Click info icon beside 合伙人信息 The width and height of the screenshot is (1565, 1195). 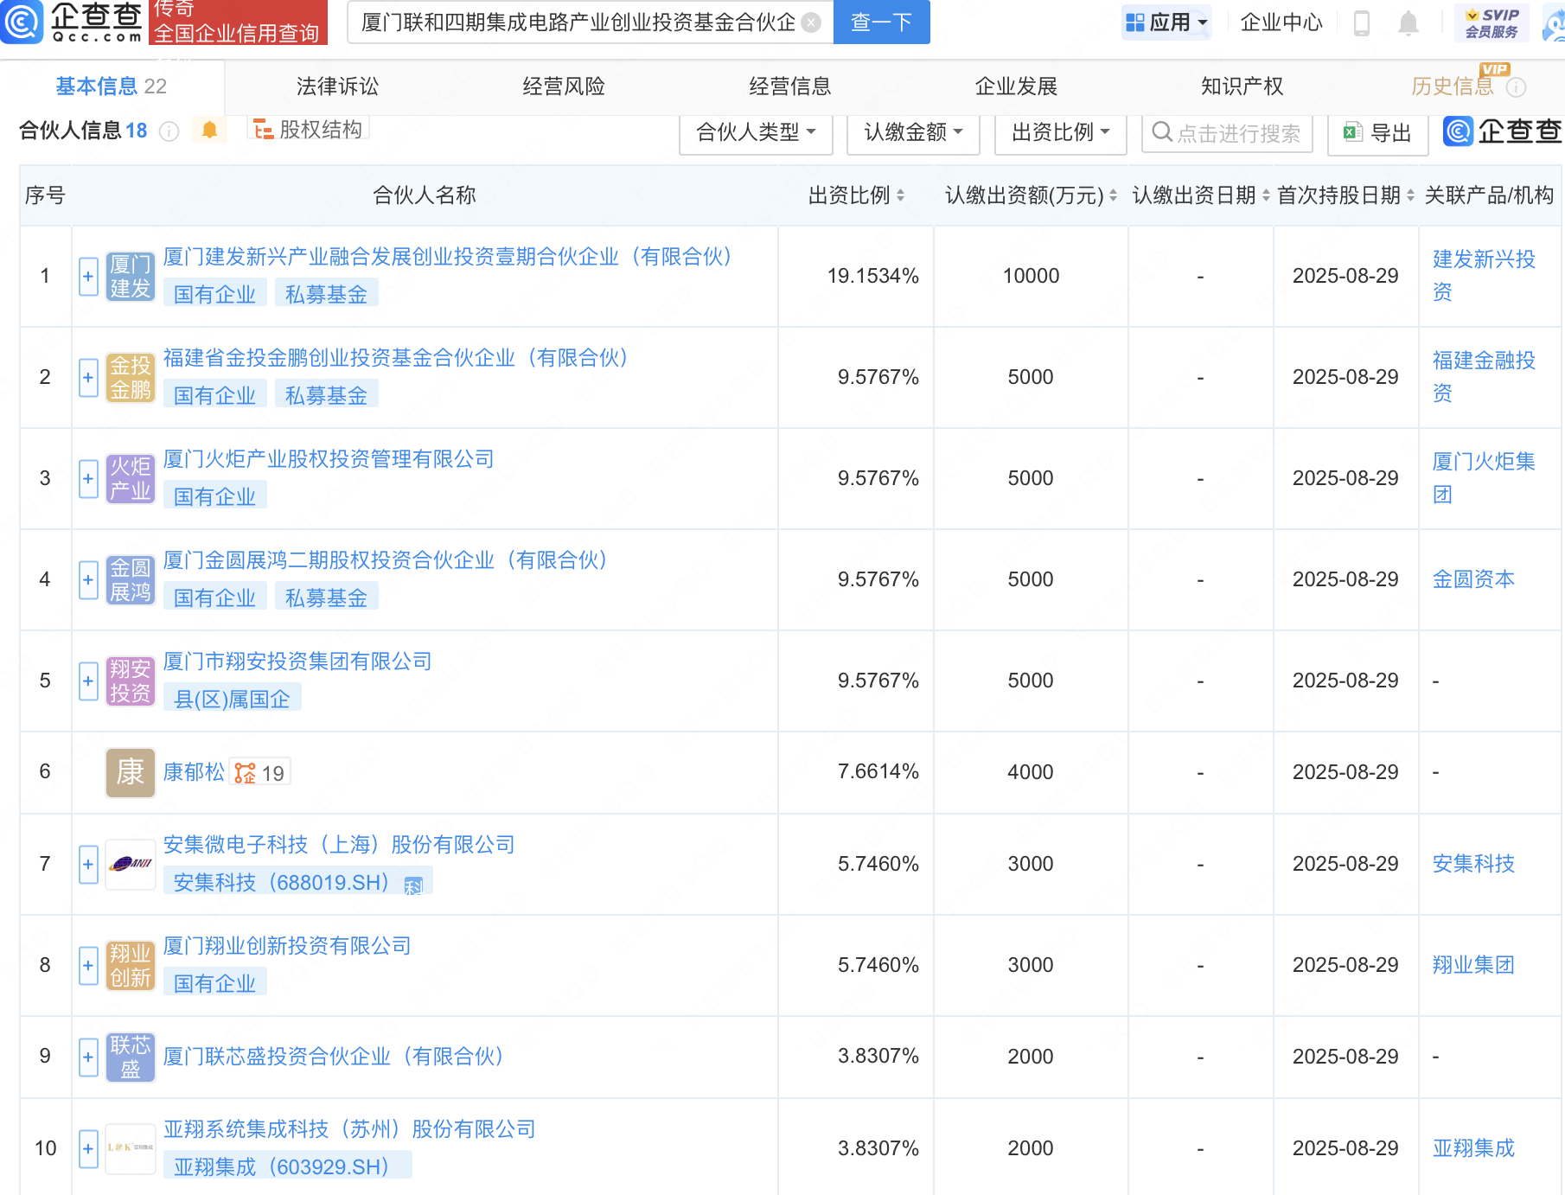tap(169, 131)
